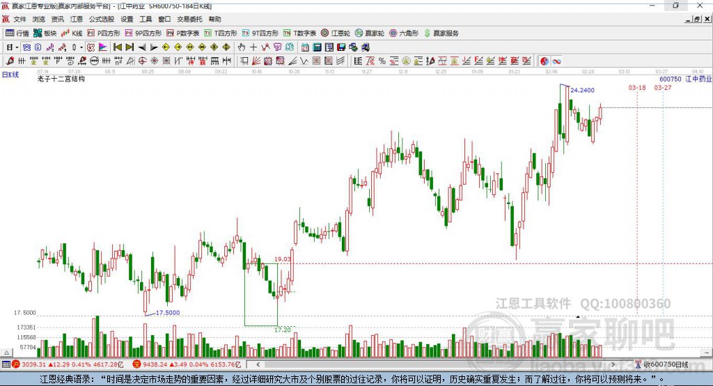Image resolution: width=713 pixels, height=386 pixels.
Task: Click the app logo icon in menu bar
Action: click(6, 19)
